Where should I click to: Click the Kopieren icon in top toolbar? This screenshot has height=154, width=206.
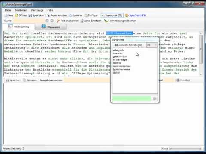[70, 15]
